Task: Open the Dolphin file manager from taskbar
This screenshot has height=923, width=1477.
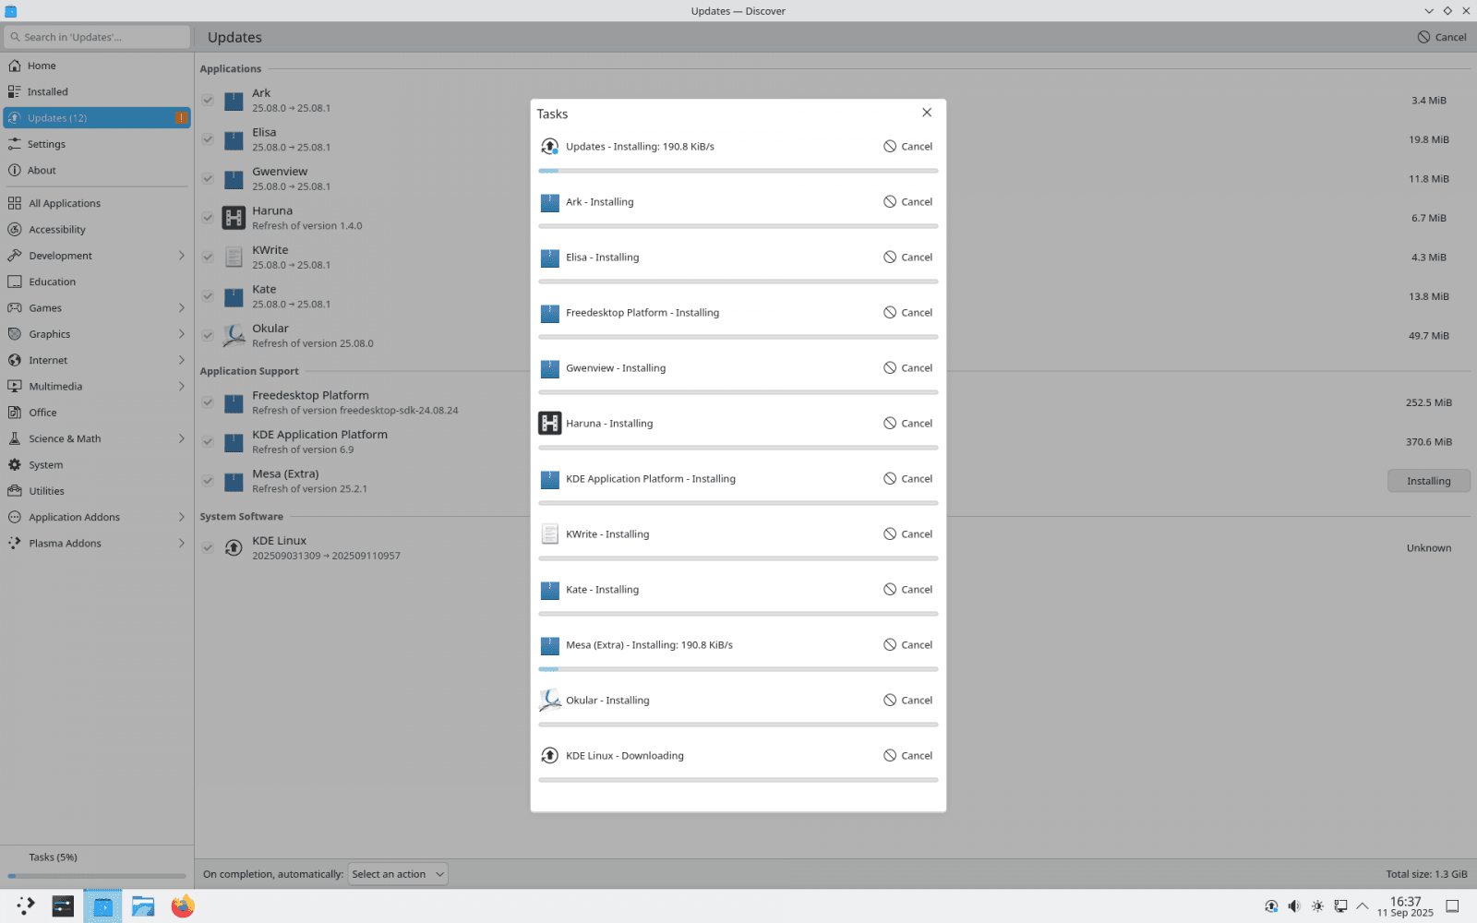Action: click(x=143, y=906)
